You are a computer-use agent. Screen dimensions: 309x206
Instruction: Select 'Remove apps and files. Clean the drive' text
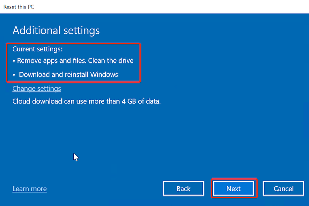(x=75, y=61)
